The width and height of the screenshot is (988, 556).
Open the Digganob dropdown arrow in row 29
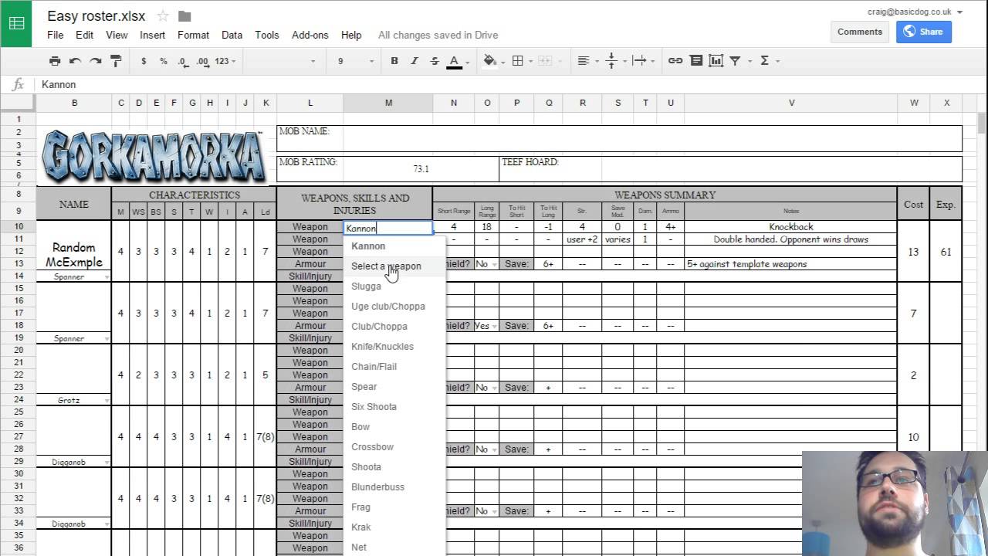coord(107,463)
